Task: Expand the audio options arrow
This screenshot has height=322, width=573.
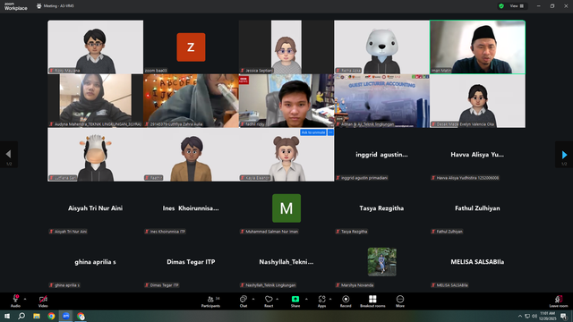Action: tap(25, 299)
